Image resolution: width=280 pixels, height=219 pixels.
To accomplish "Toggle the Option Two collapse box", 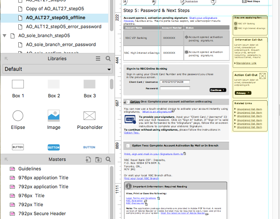I will [128, 146].
